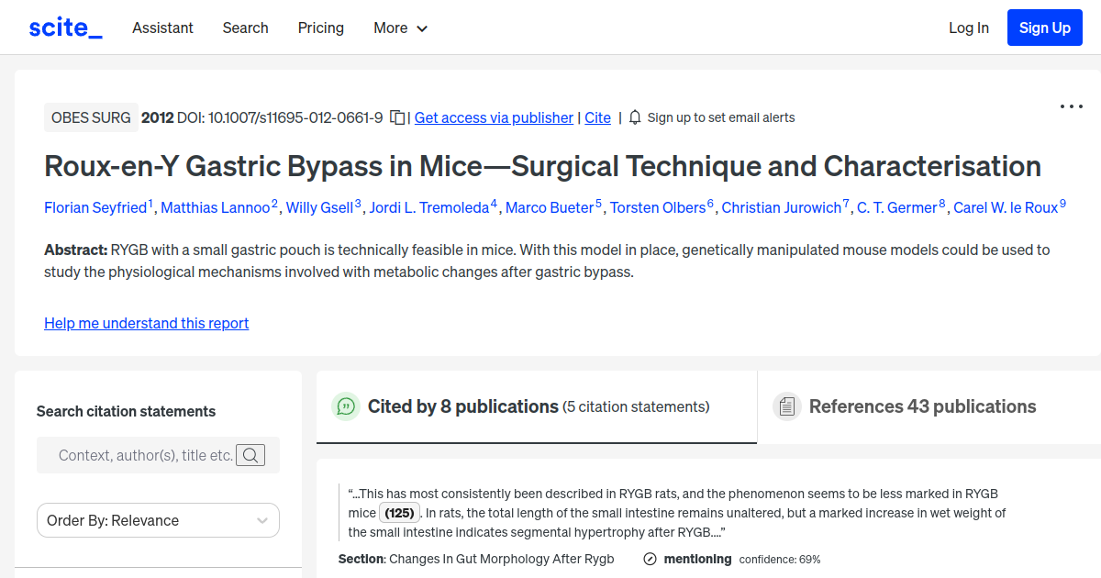The width and height of the screenshot is (1101, 578).
Task: Open the three-dot overflow menu
Action: click(1071, 106)
